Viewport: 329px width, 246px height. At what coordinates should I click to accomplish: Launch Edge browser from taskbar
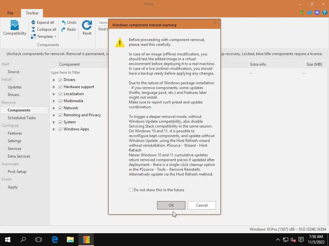point(55,240)
